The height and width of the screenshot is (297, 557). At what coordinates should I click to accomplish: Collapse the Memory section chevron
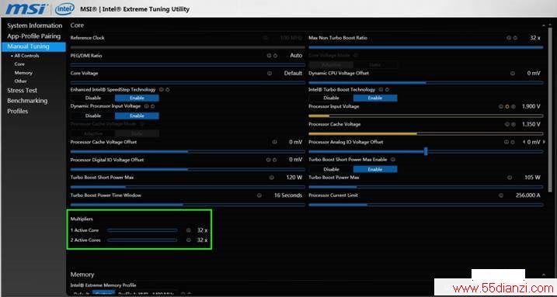(544, 275)
